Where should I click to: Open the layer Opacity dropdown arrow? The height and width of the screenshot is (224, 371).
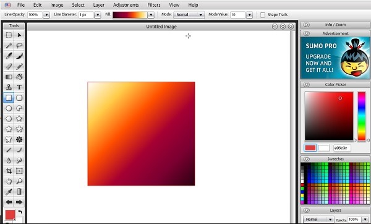pos(365,220)
